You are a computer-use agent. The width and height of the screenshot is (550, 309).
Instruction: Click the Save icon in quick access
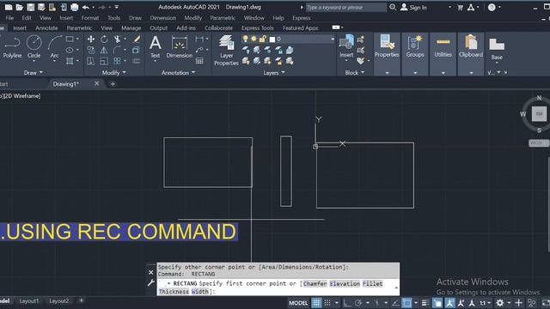[31, 7]
